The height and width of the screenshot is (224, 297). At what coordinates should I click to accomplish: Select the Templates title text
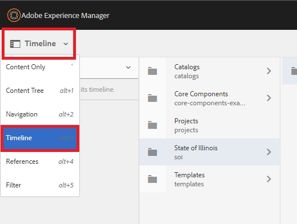(x=190, y=175)
